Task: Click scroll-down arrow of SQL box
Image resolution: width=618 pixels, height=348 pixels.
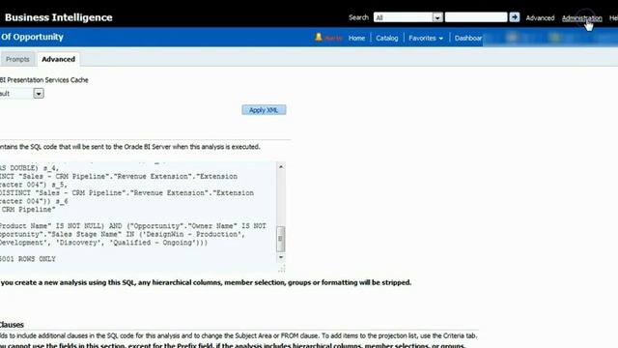Action: click(x=281, y=257)
